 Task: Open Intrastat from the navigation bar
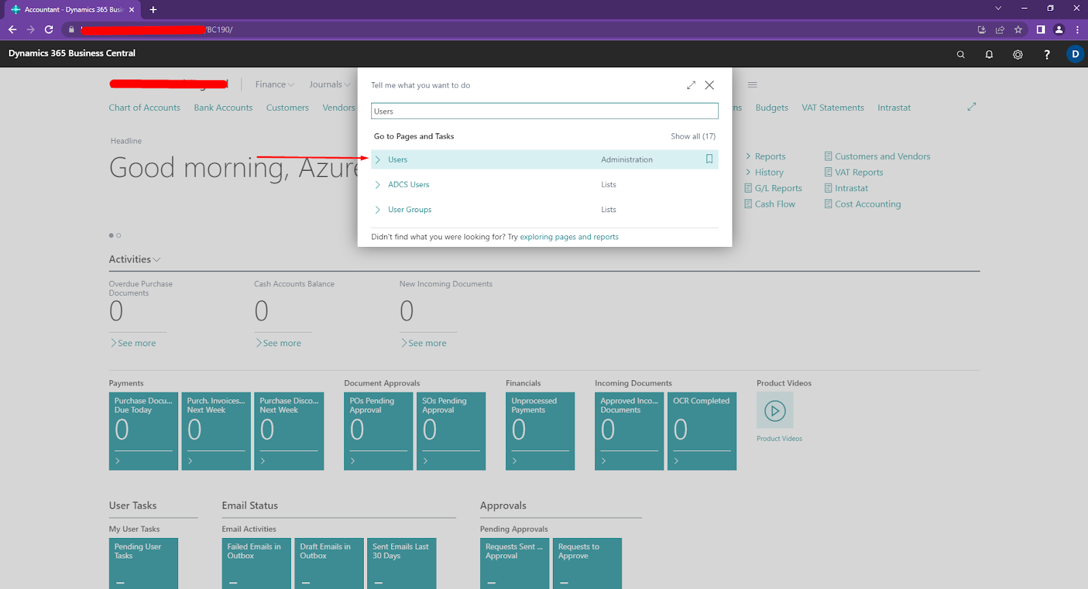coord(894,107)
